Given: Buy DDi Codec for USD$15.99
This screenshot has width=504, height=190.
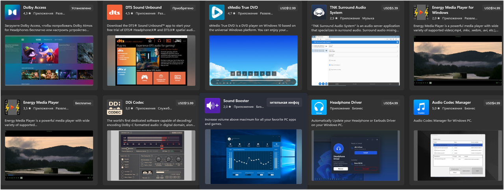Looking at the screenshot, I should (185, 103).
